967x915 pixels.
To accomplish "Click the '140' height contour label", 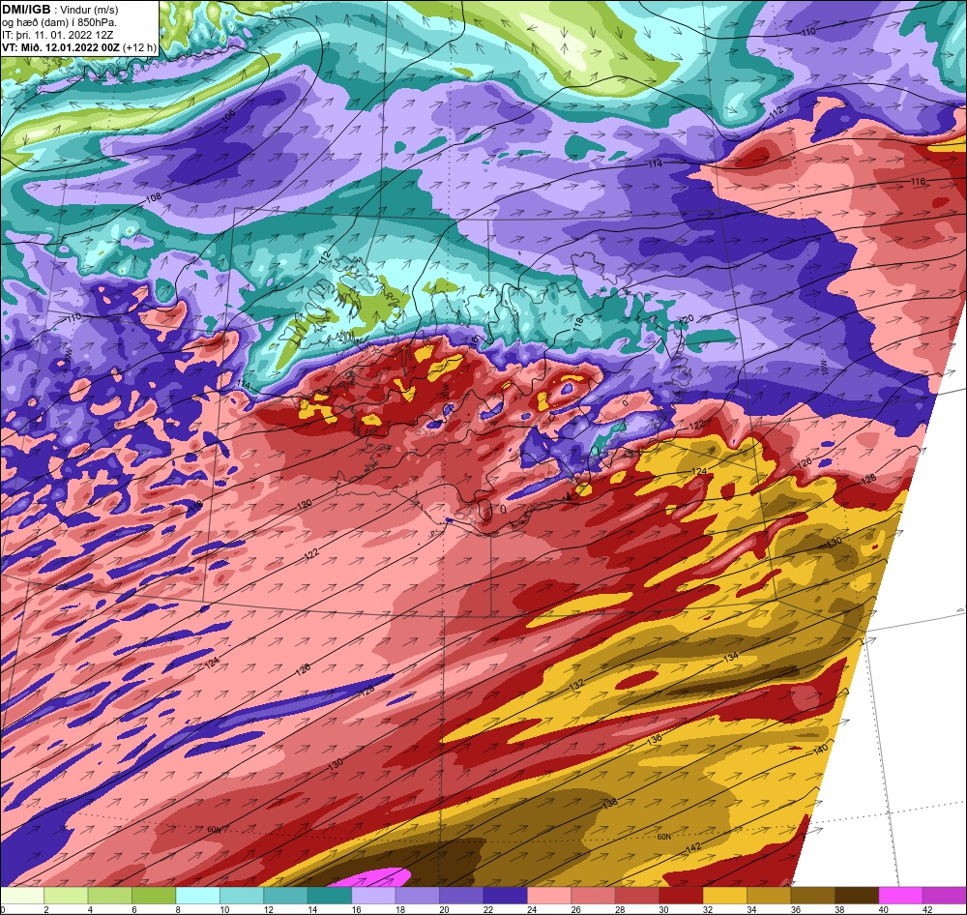I will coord(820,750).
